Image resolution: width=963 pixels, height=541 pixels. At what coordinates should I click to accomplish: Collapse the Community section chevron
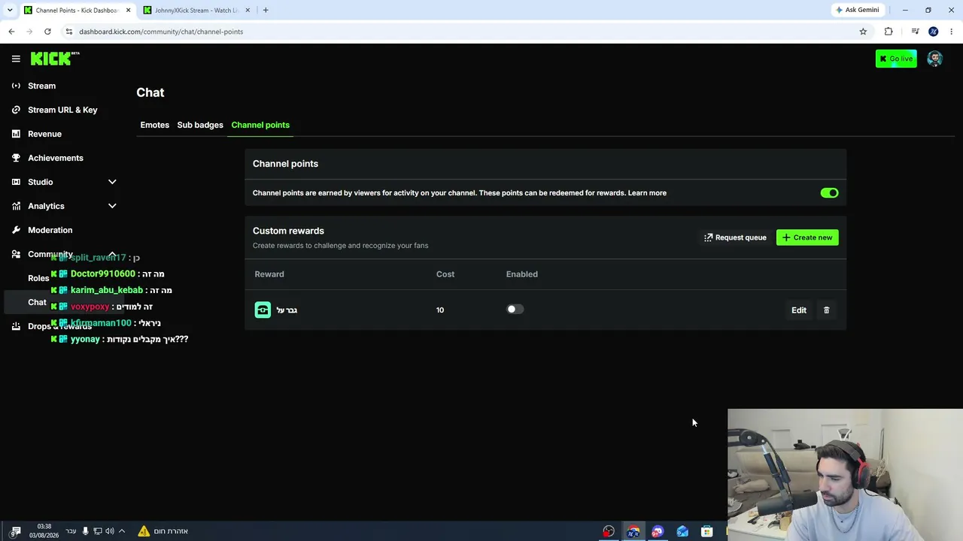point(112,254)
